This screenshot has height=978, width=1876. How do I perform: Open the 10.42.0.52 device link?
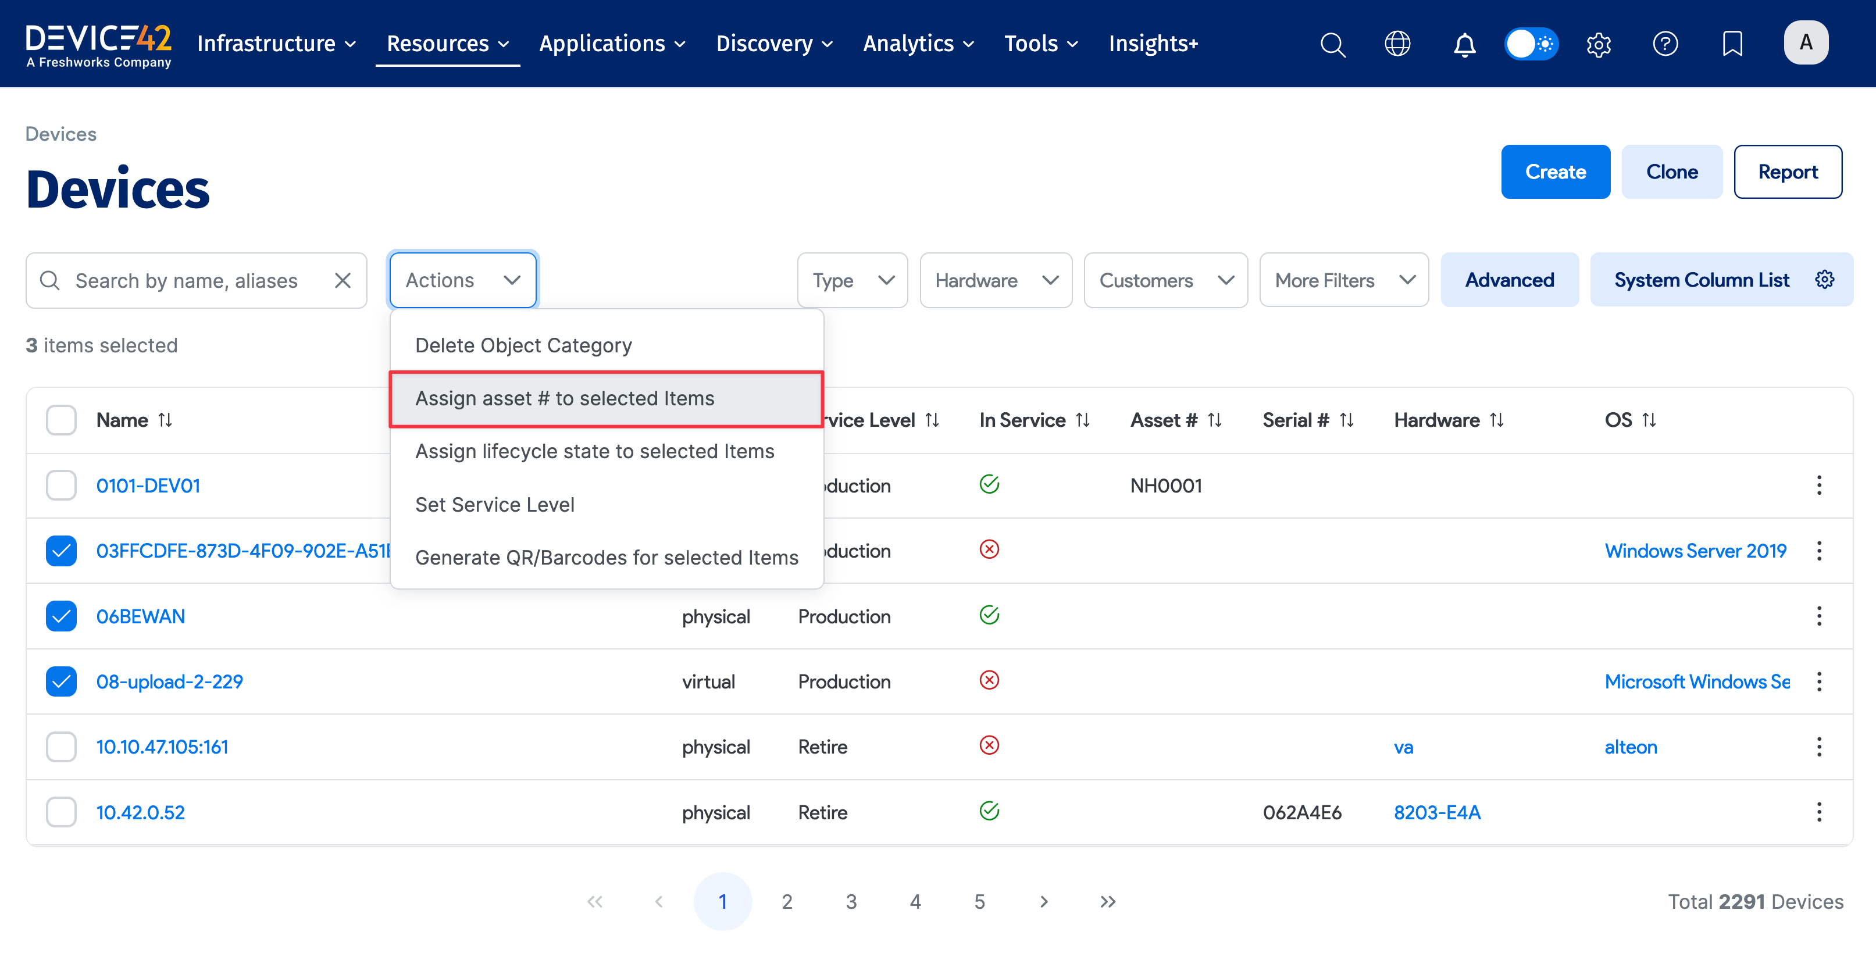tap(141, 812)
